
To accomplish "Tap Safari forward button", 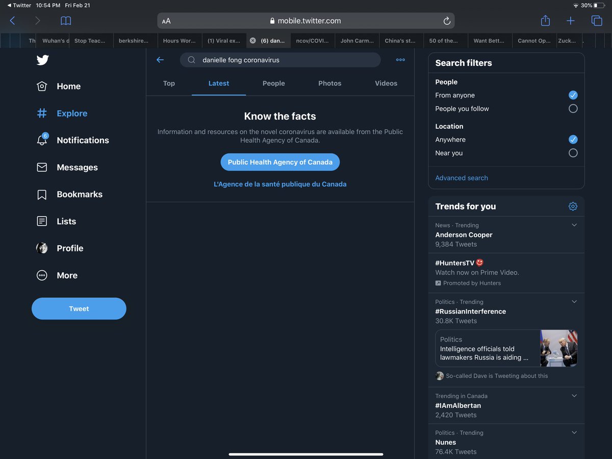I will (37, 20).
